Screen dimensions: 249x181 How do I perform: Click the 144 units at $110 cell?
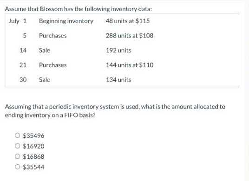point(130,65)
